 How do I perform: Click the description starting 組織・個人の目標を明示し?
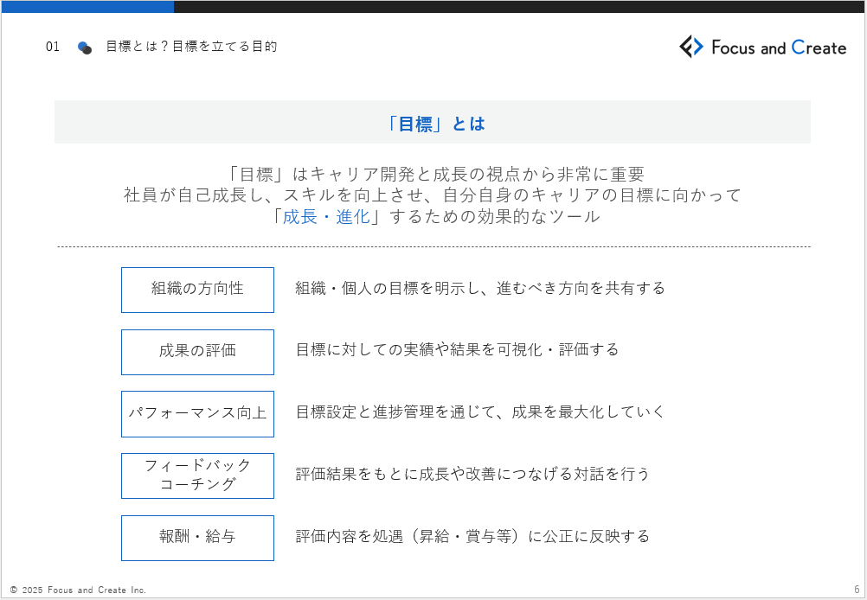point(480,289)
